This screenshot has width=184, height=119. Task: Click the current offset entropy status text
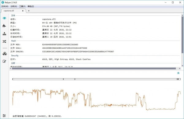(x=37, y=116)
